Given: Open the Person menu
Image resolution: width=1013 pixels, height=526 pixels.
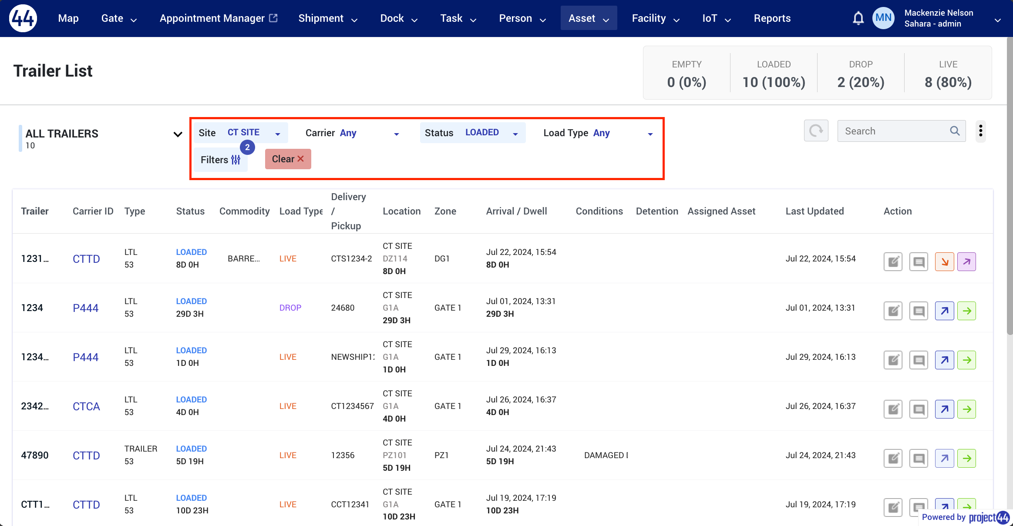Looking at the screenshot, I should click(522, 18).
